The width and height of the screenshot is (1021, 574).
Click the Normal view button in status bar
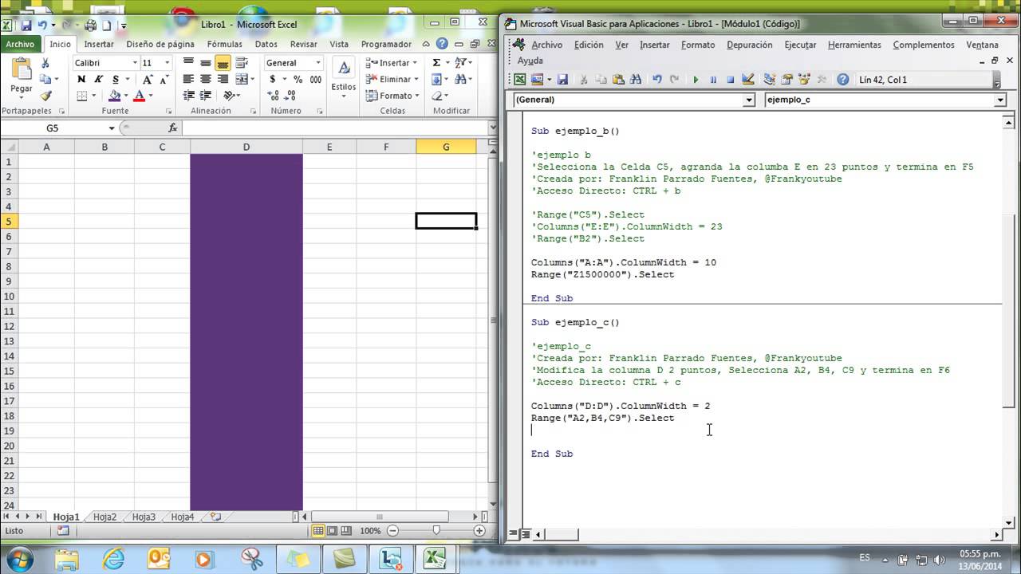[x=318, y=531]
